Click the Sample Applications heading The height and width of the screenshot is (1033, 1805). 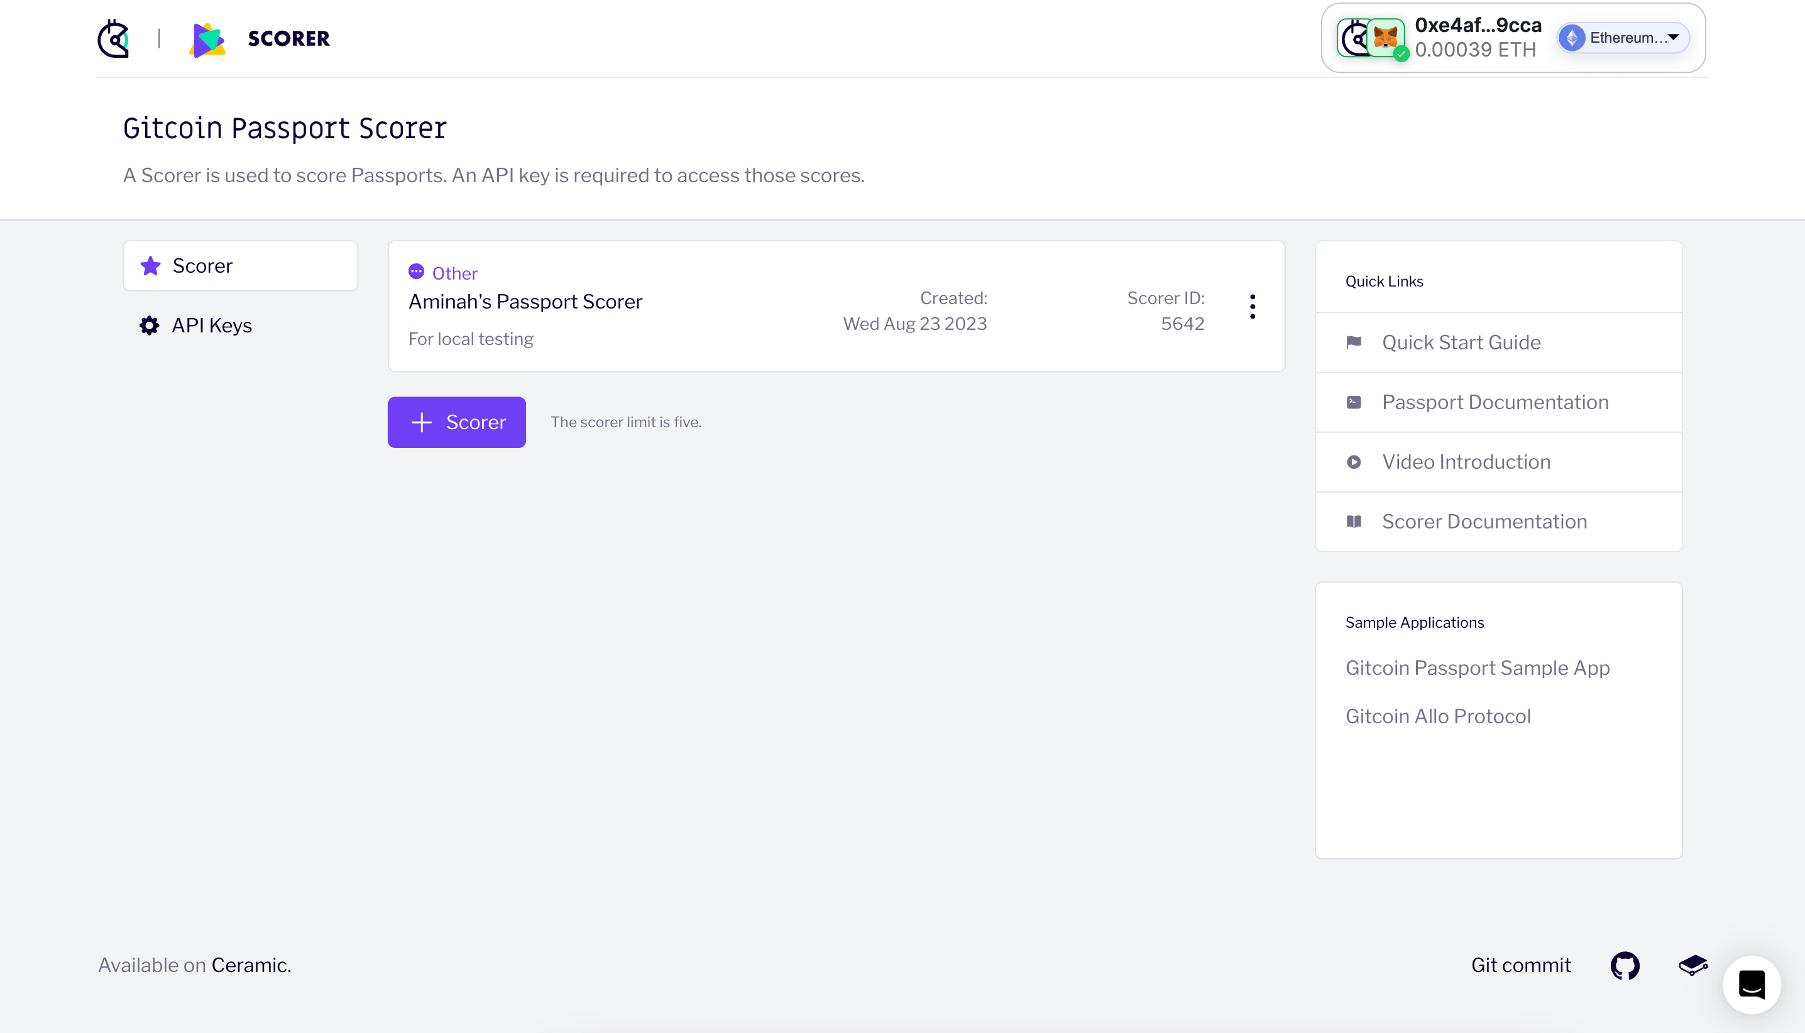tap(1414, 622)
